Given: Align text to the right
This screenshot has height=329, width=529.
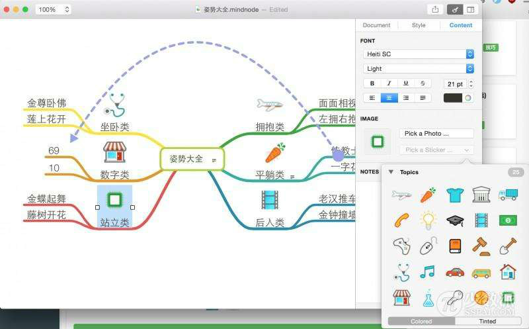Looking at the screenshot, I should click(406, 97).
